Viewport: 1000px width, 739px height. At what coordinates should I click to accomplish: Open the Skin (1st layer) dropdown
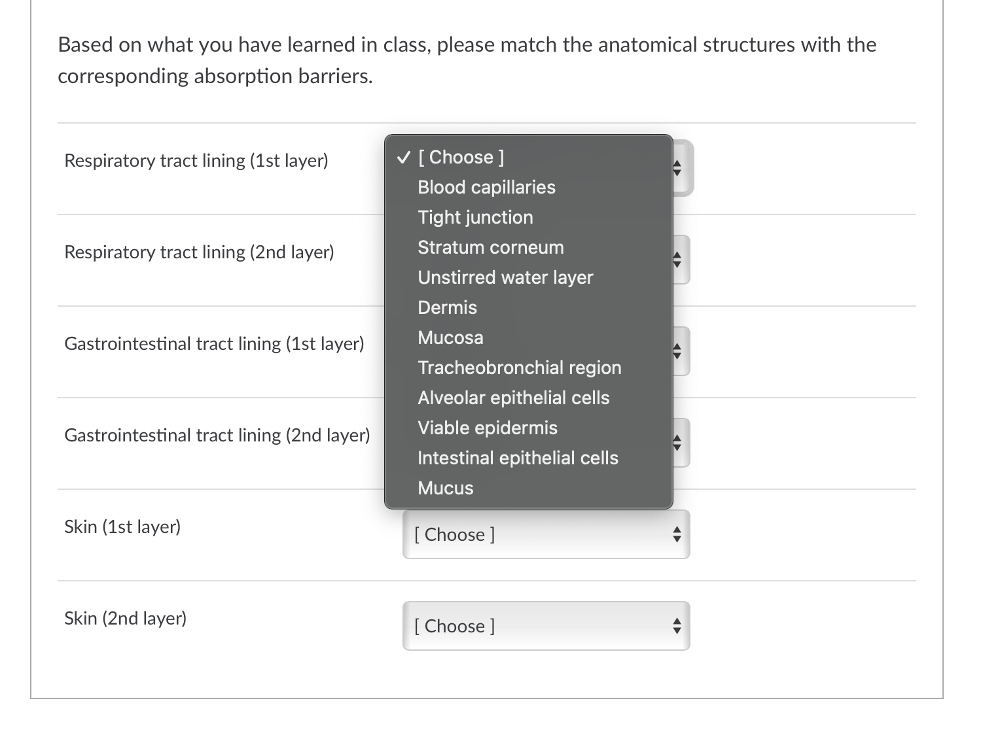pyautogui.click(x=546, y=534)
